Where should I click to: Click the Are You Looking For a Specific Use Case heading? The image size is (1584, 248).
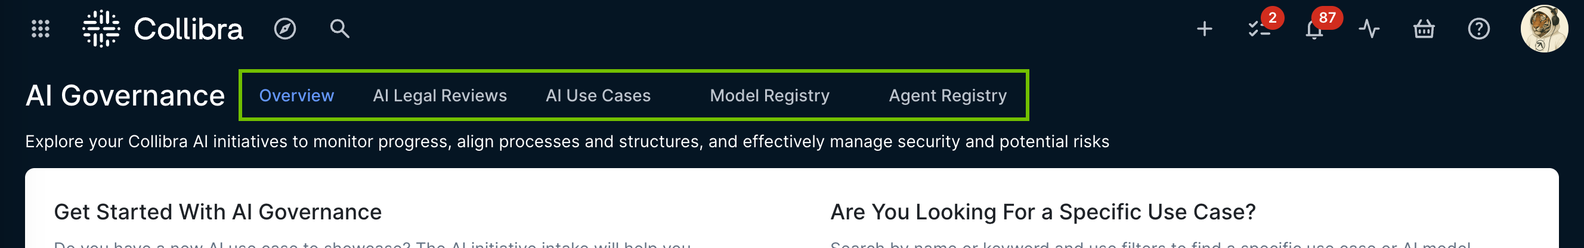[x=1042, y=212]
